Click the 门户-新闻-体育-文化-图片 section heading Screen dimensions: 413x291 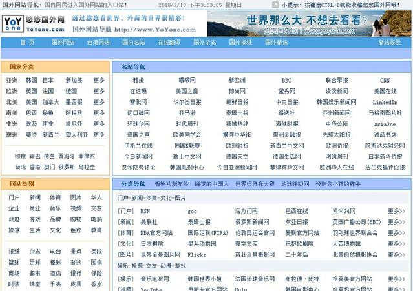[151, 198]
